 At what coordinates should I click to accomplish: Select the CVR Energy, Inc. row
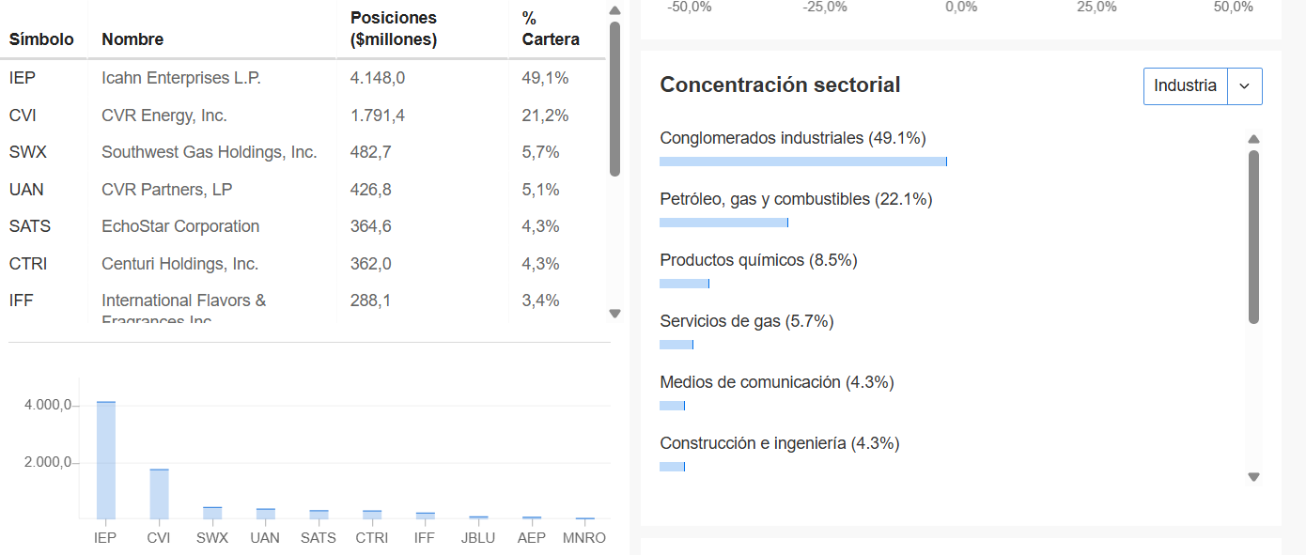(x=164, y=116)
